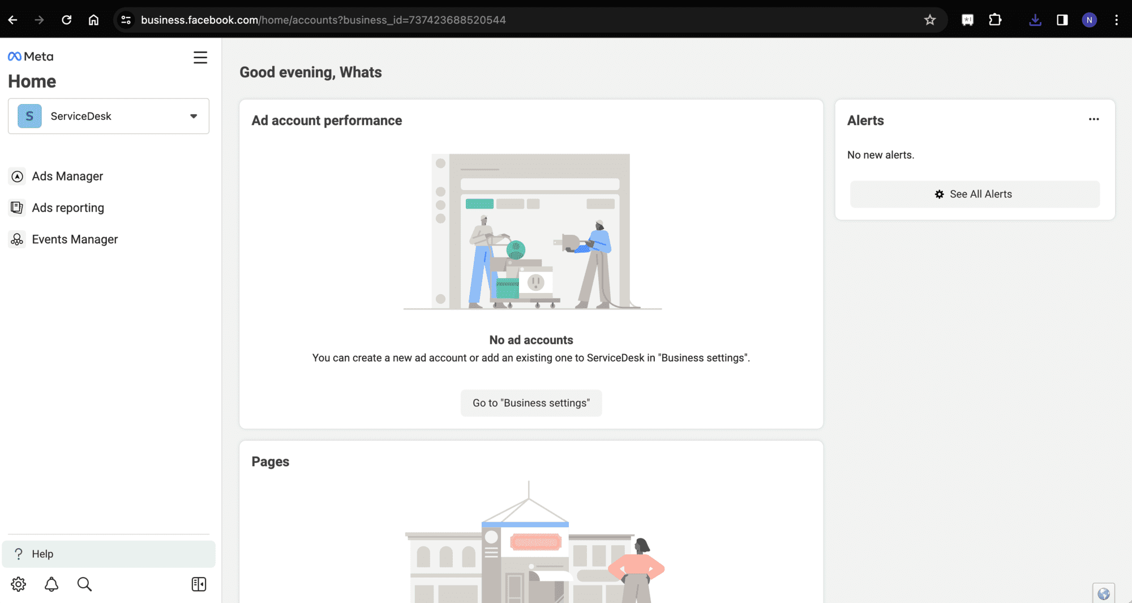The image size is (1132, 603).
Task: Open Ads reporting from sidebar
Action: (68, 208)
